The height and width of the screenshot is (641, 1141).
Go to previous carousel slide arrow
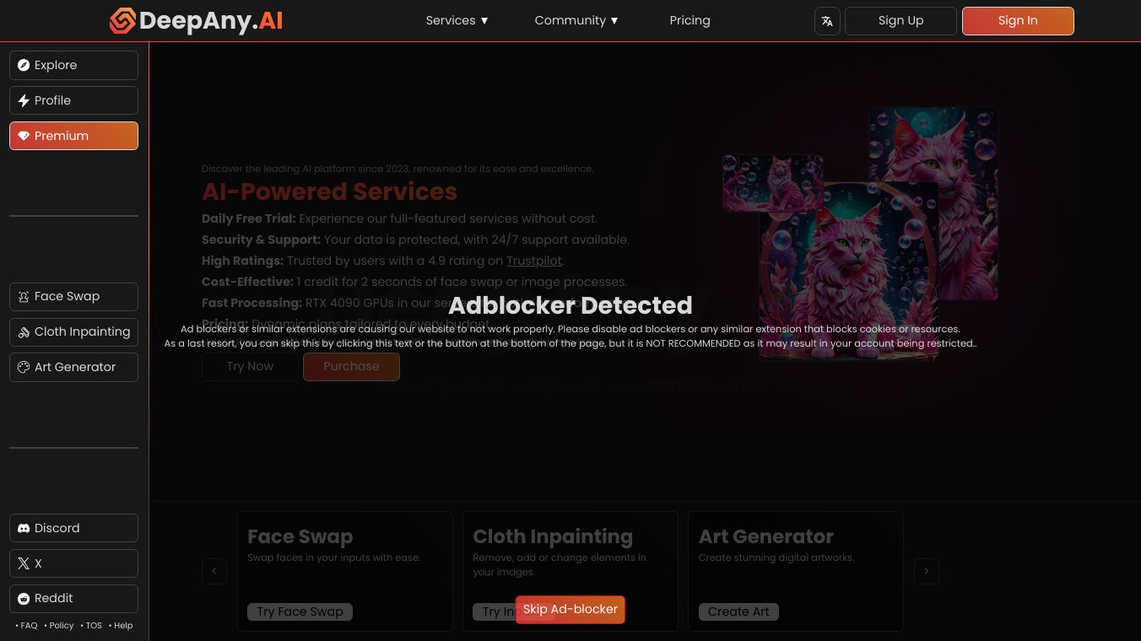[214, 571]
